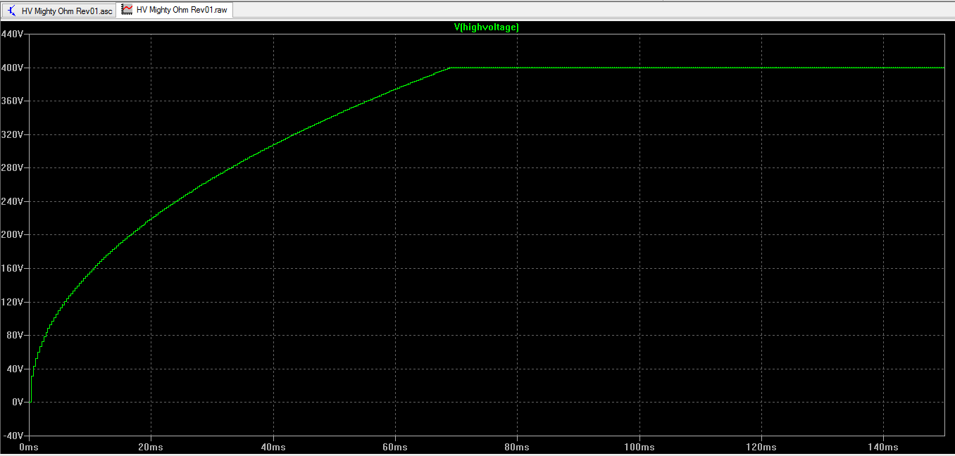Click the 120V vertical axis label
Screen dimensions: 955x456
pos(13,301)
